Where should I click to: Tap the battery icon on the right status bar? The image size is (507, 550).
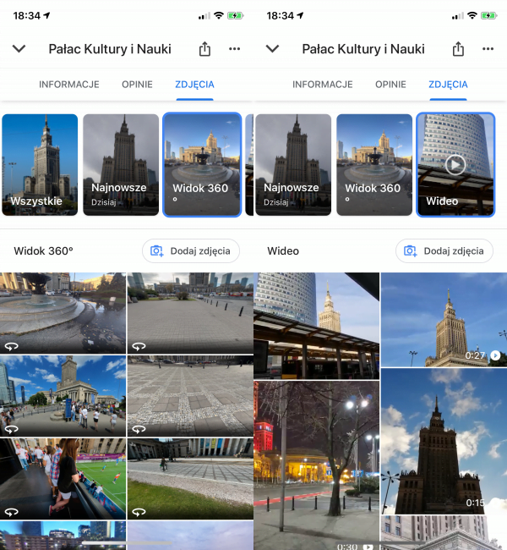[x=488, y=16]
